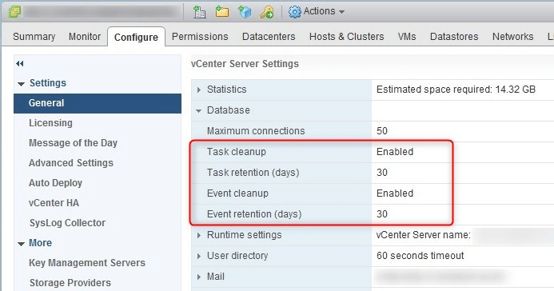Collapse the sidebar with the double-arrow icon

coord(20,64)
